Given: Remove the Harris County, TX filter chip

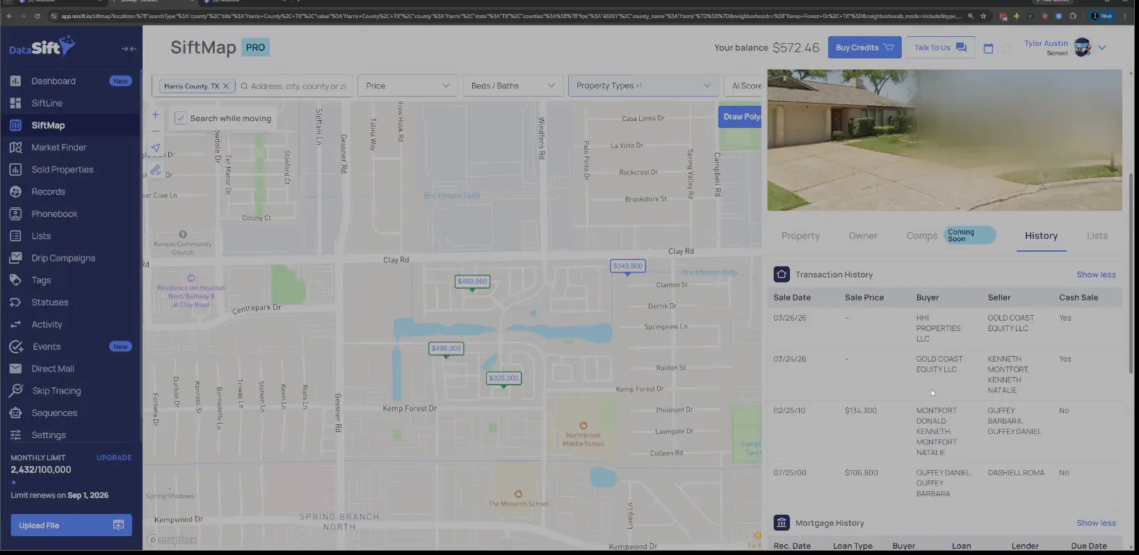Looking at the screenshot, I should [x=225, y=86].
